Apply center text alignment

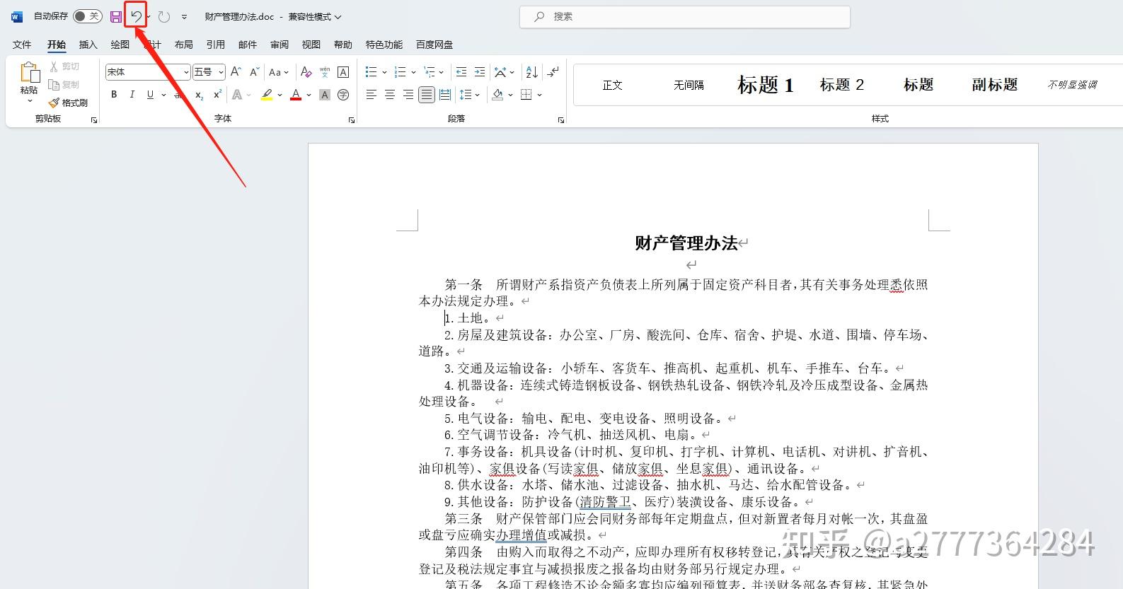(x=389, y=95)
